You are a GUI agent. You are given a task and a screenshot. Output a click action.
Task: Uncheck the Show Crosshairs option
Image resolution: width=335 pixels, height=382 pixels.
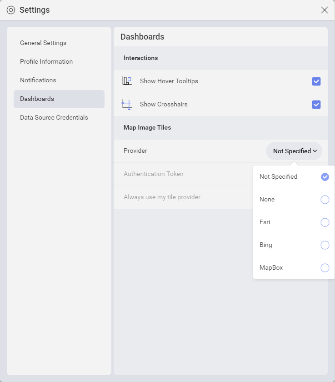point(316,104)
